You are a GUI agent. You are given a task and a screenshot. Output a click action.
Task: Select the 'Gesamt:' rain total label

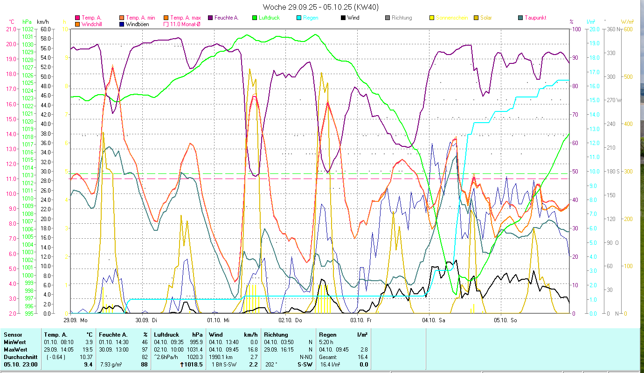329,357
